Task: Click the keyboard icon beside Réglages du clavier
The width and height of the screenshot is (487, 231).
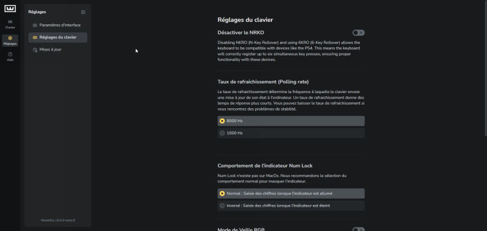Action: pos(35,38)
